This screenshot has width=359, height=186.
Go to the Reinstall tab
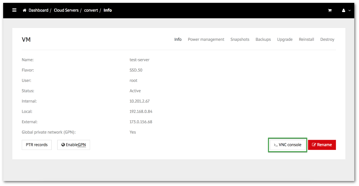click(x=306, y=40)
